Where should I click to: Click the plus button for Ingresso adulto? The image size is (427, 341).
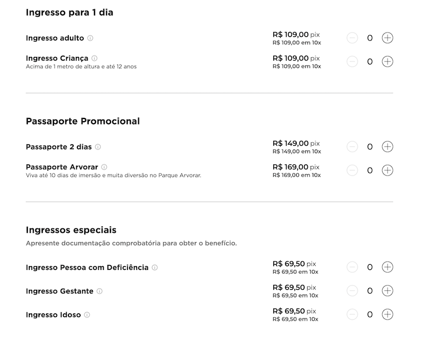[x=386, y=37]
